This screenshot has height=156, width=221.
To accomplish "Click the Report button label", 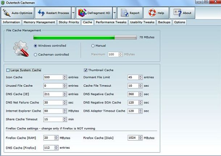I will [134, 13].
